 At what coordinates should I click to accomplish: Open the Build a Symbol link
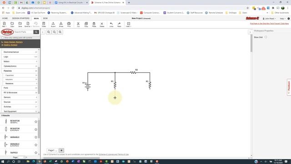[x=10, y=45]
